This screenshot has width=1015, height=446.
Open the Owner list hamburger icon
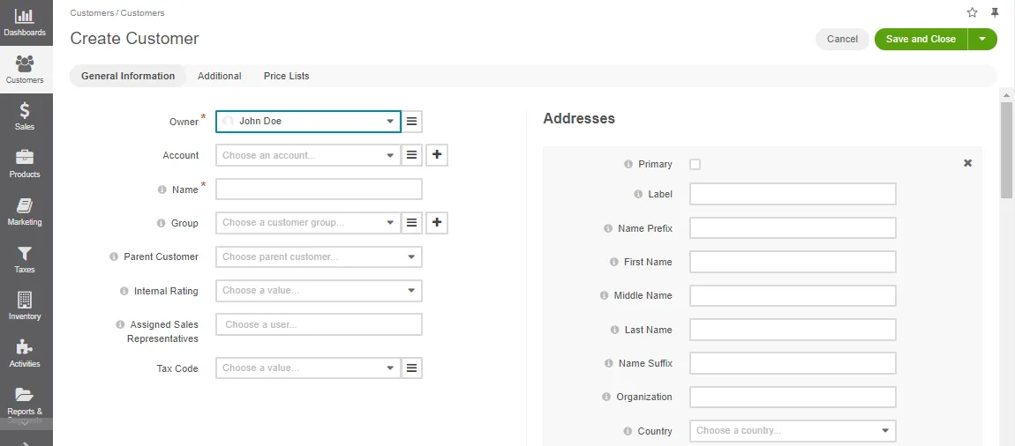(411, 122)
